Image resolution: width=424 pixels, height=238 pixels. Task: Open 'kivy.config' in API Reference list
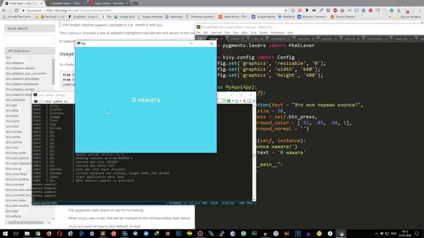coord(13,137)
